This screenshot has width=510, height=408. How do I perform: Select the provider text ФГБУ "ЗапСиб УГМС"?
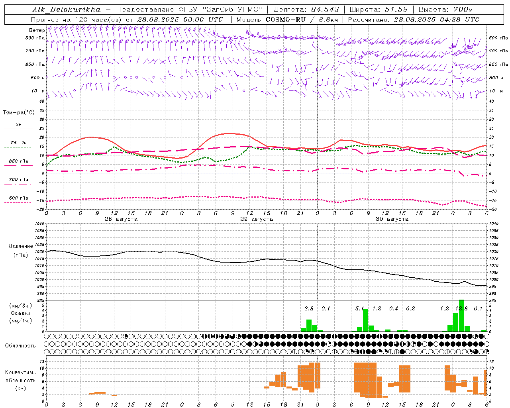pyautogui.click(x=220, y=9)
